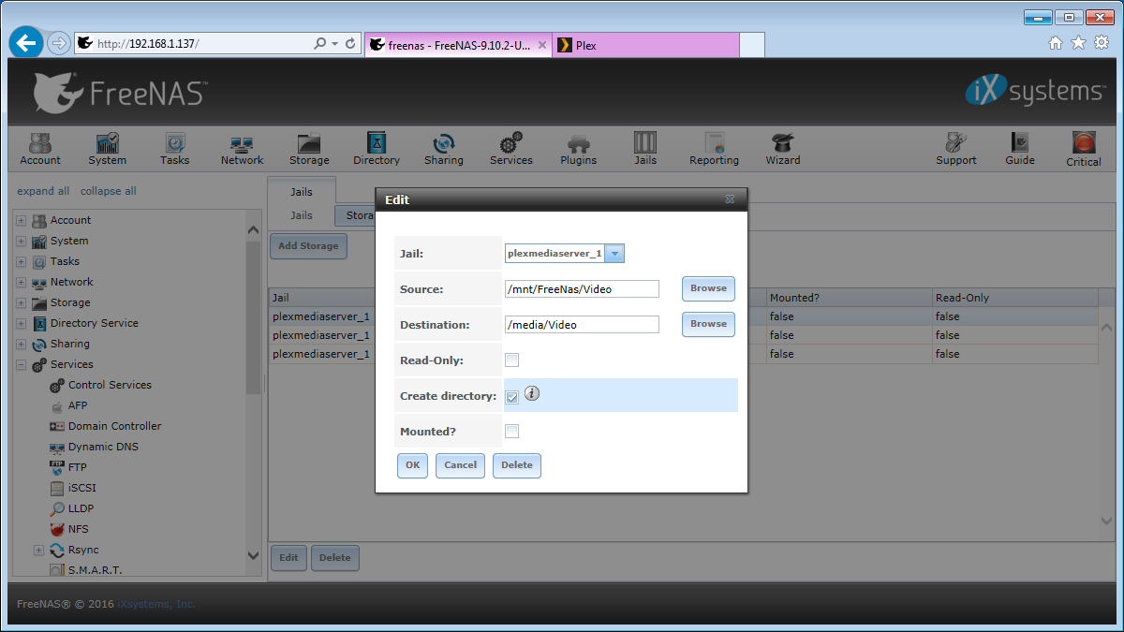Open NFS service in the tree

click(79, 529)
